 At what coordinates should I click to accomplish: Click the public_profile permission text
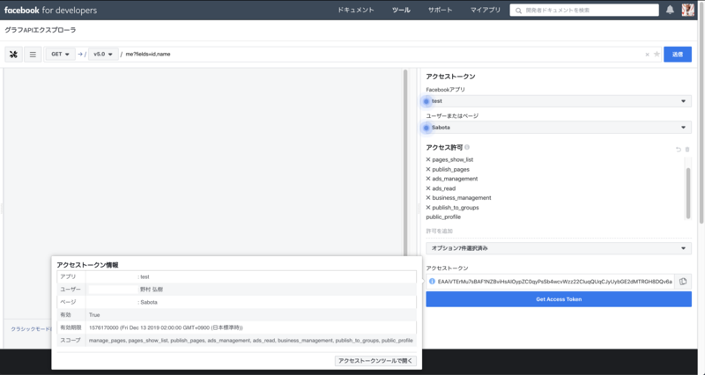(x=443, y=217)
